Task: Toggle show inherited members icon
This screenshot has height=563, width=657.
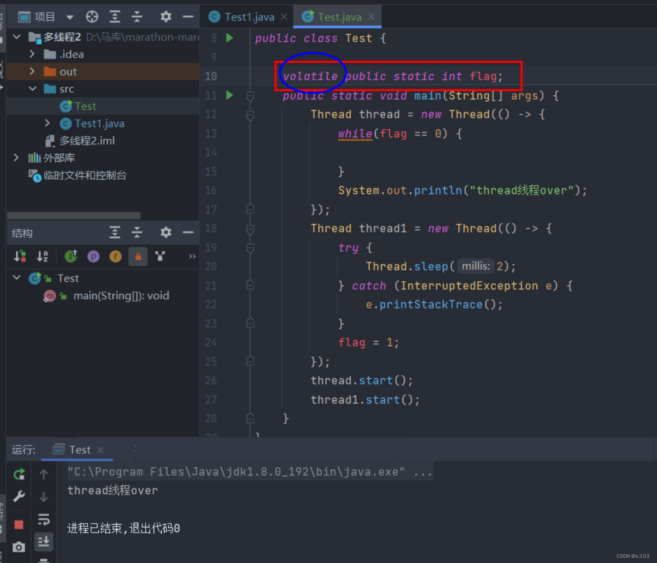Action: tap(71, 256)
